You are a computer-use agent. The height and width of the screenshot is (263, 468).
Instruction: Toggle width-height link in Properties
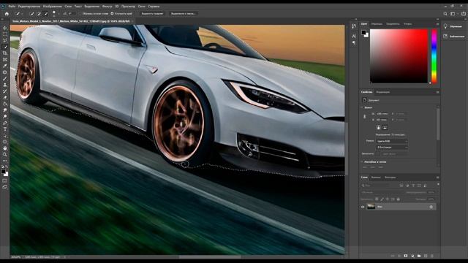tap(364, 117)
